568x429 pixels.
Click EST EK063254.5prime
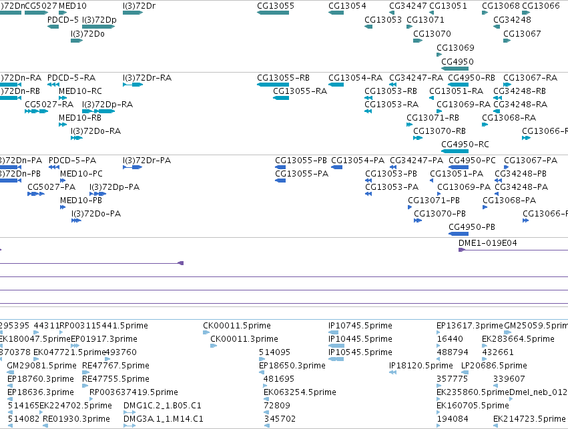tap(300, 392)
